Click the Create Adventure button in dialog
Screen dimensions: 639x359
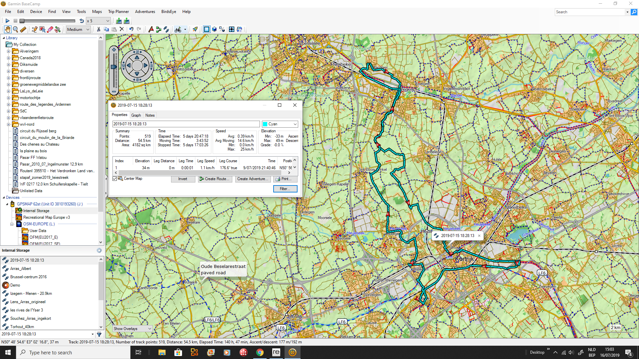tap(253, 179)
